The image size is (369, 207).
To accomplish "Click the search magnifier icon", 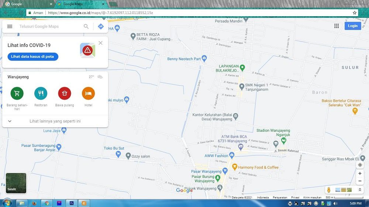I will coord(86,26).
